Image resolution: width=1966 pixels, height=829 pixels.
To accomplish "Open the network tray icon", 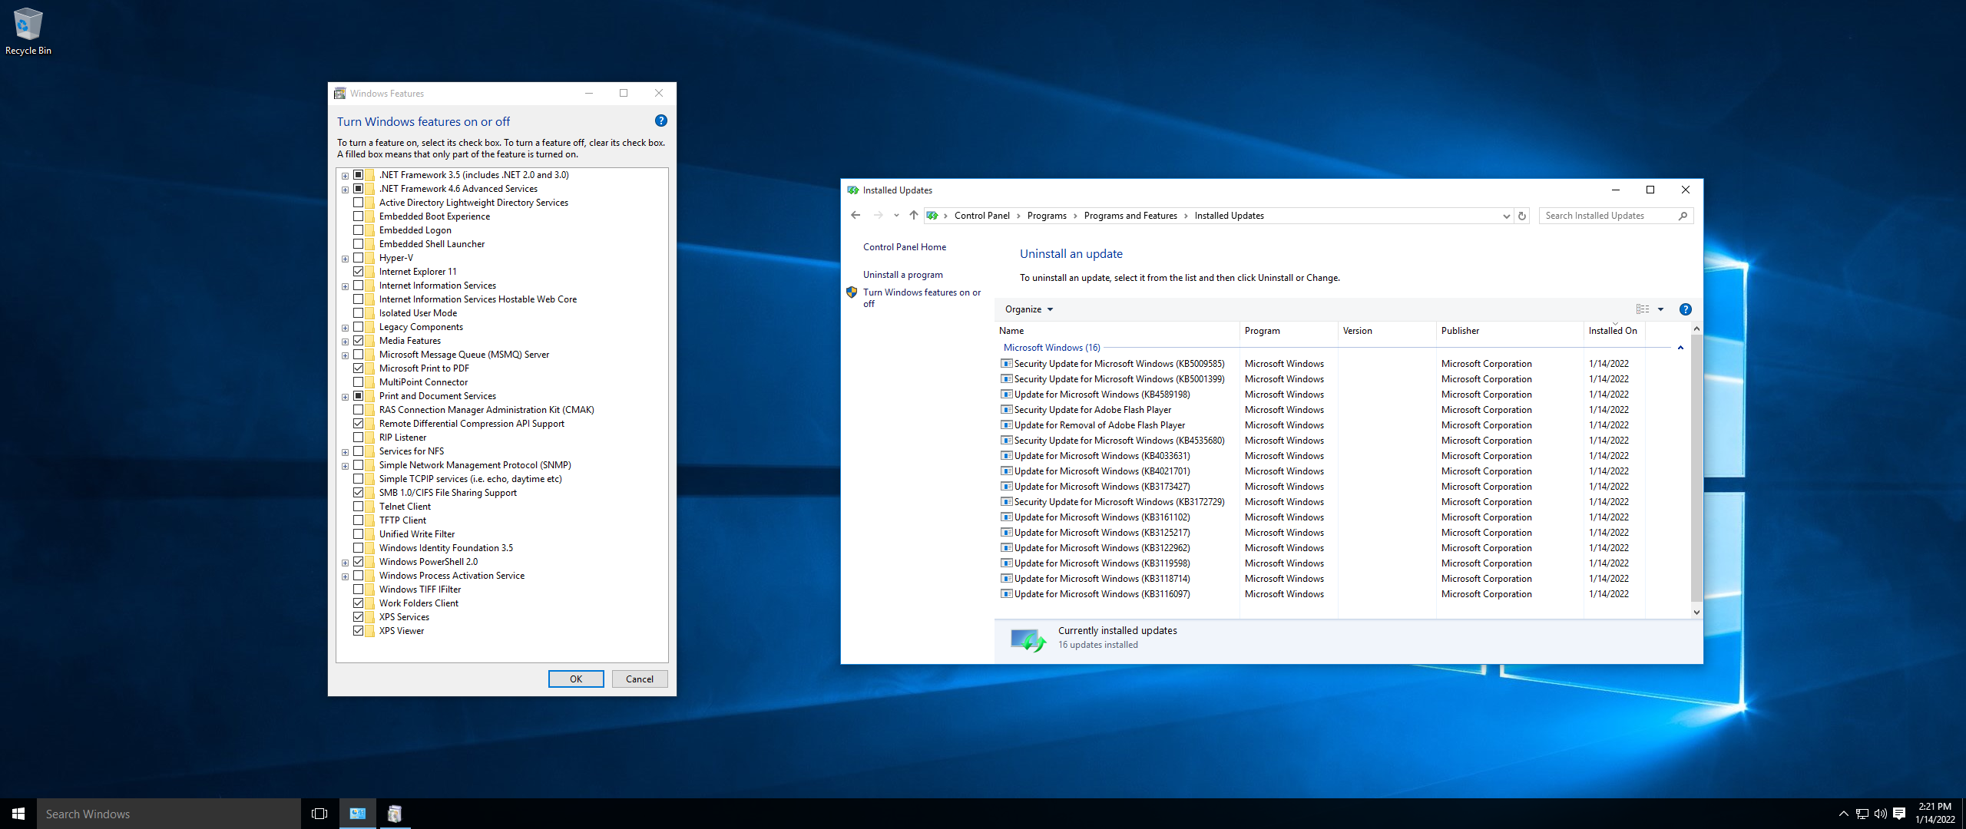I will 1862,814.
